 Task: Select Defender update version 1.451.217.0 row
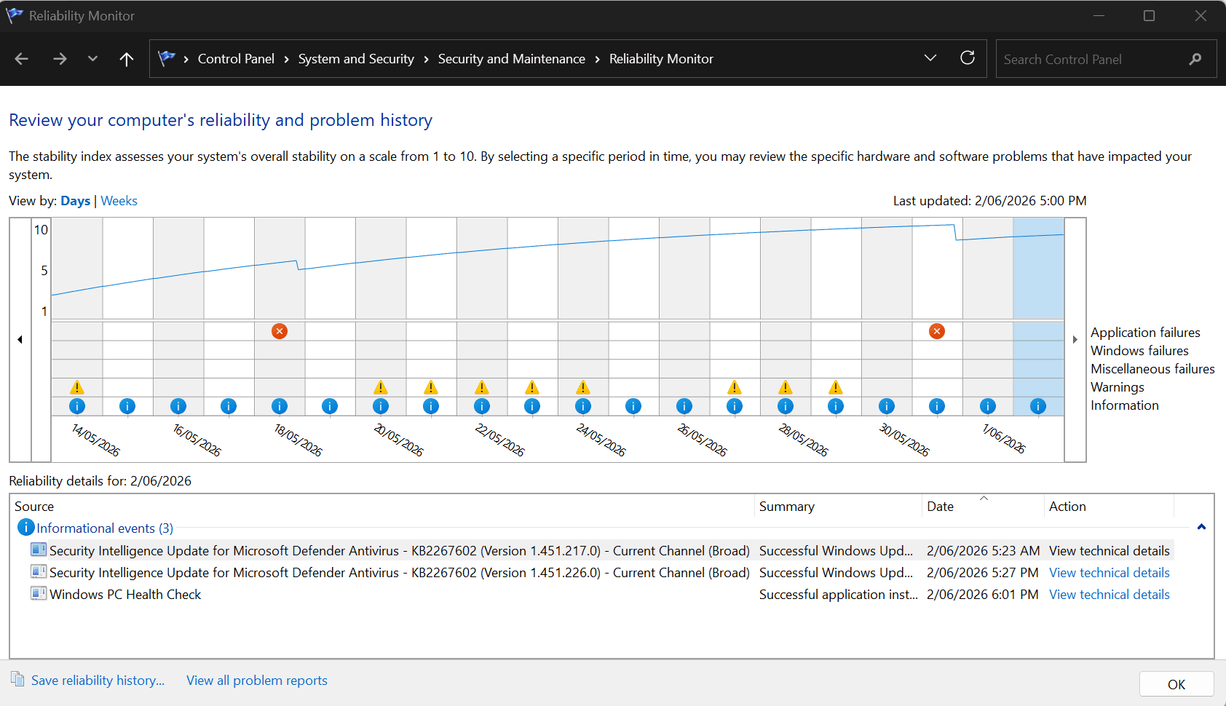point(601,551)
